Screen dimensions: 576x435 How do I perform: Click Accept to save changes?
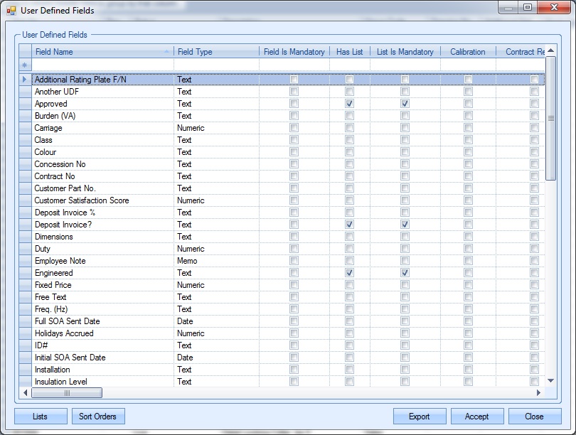[476, 417]
